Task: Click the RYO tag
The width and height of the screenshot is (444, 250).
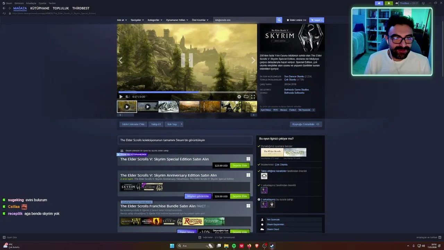Action: click(275, 110)
